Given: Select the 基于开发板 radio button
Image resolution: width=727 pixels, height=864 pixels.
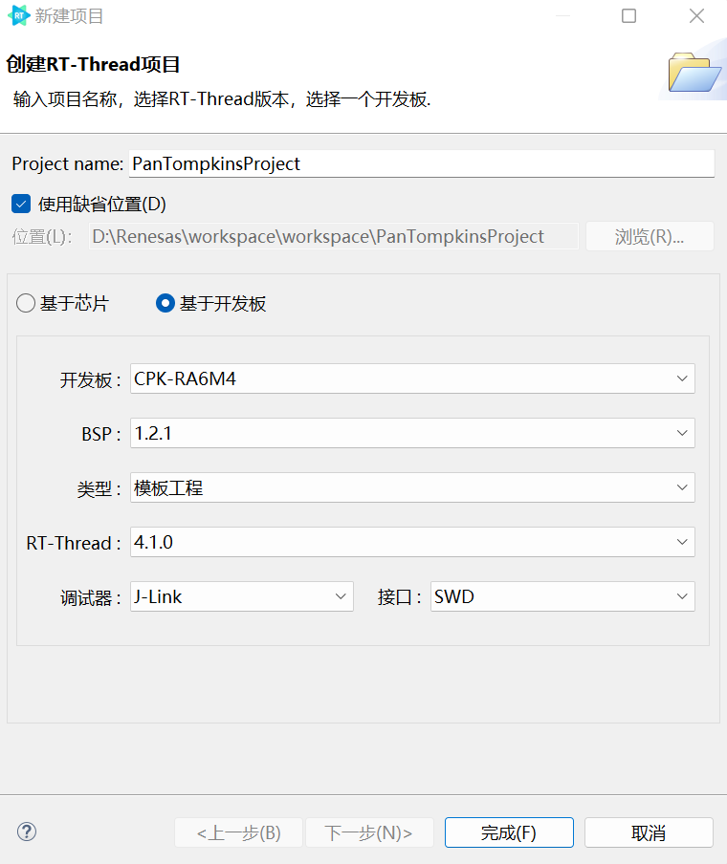Looking at the screenshot, I should click(165, 303).
